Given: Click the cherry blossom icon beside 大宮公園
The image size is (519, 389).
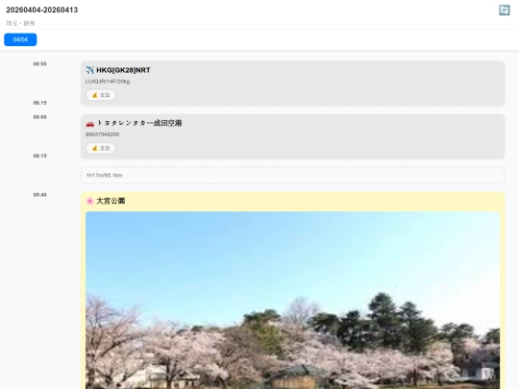Looking at the screenshot, I should pos(89,201).
